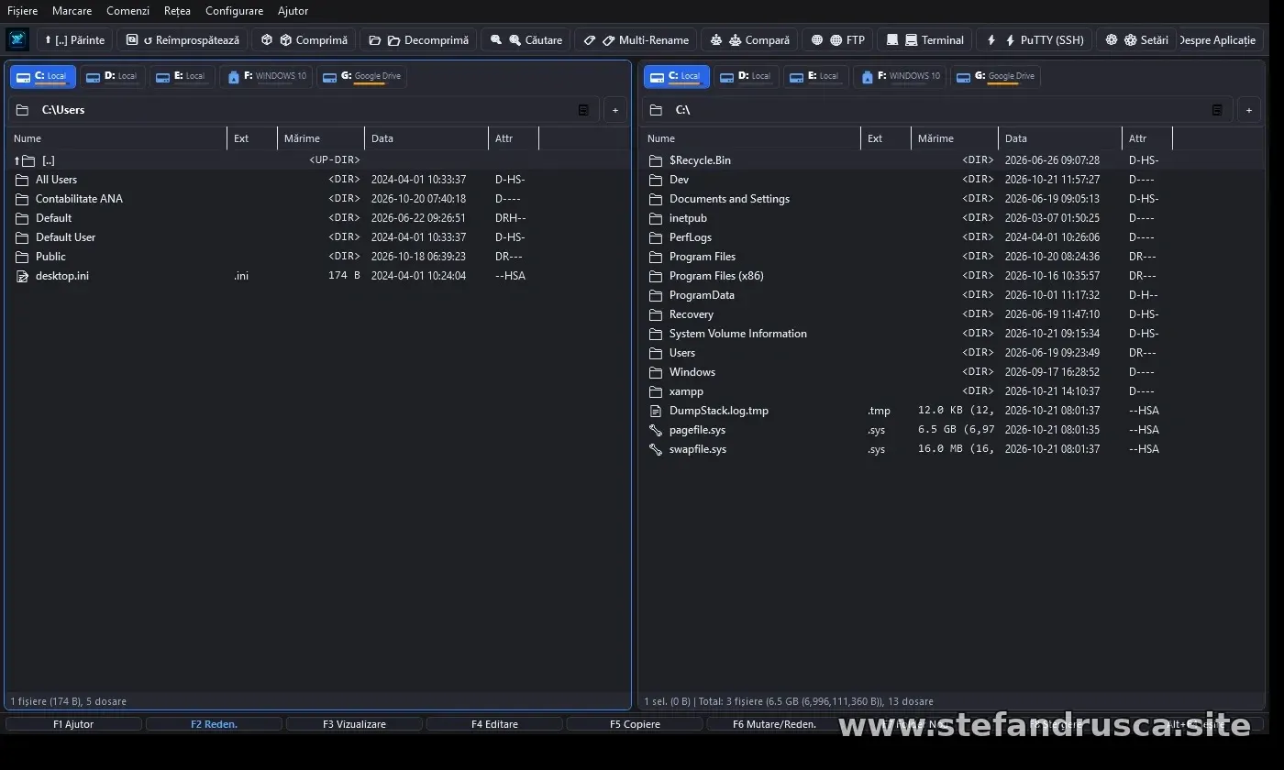Open the Rețea menu
1284x770 pixels.
pos(177,11)
